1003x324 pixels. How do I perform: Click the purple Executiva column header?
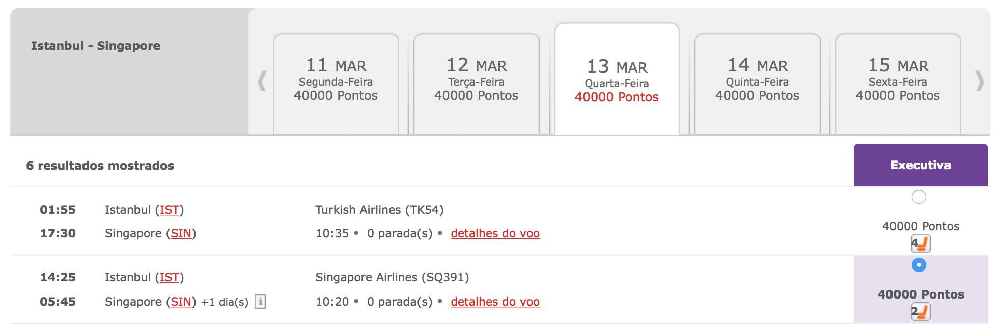(921, 165)
